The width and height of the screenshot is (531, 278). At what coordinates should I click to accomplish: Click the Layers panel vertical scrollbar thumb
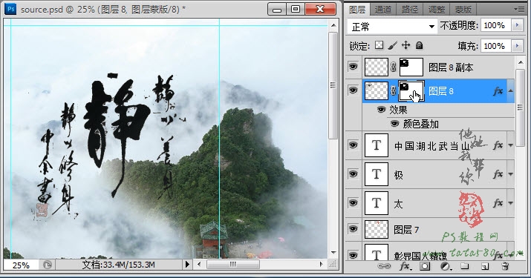[520, 107]
